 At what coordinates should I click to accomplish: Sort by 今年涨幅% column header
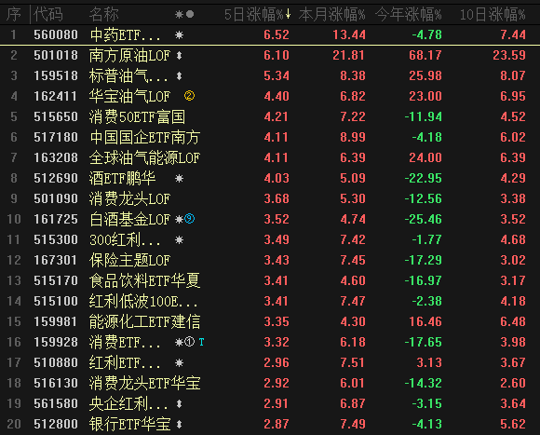408,15
